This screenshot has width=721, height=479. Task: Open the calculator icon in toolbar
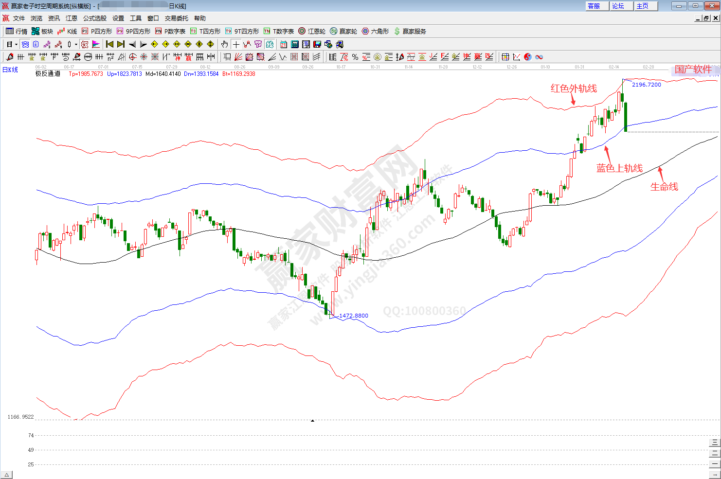click(295, 44)
